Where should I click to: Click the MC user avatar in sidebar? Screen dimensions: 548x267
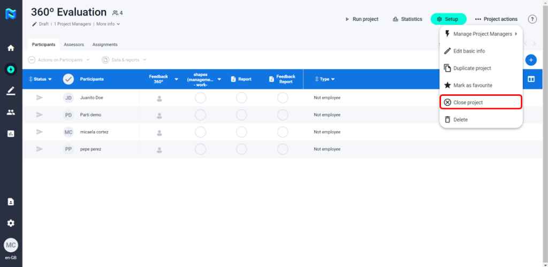tap(11, 245)
